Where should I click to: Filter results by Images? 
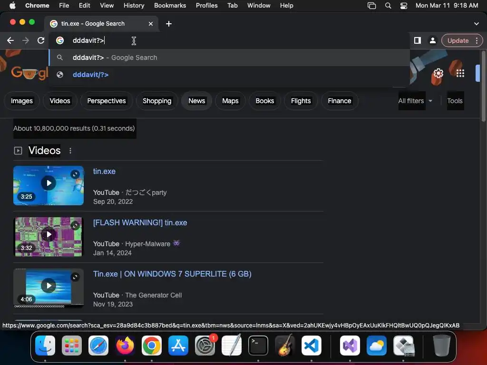22,101
